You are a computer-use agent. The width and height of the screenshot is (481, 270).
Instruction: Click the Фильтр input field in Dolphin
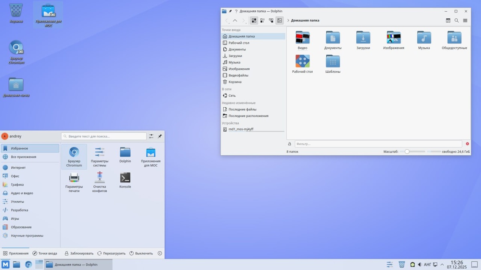pos(378,144)
